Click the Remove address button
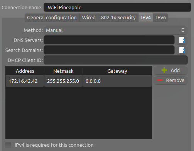 (x=170, y=81)
